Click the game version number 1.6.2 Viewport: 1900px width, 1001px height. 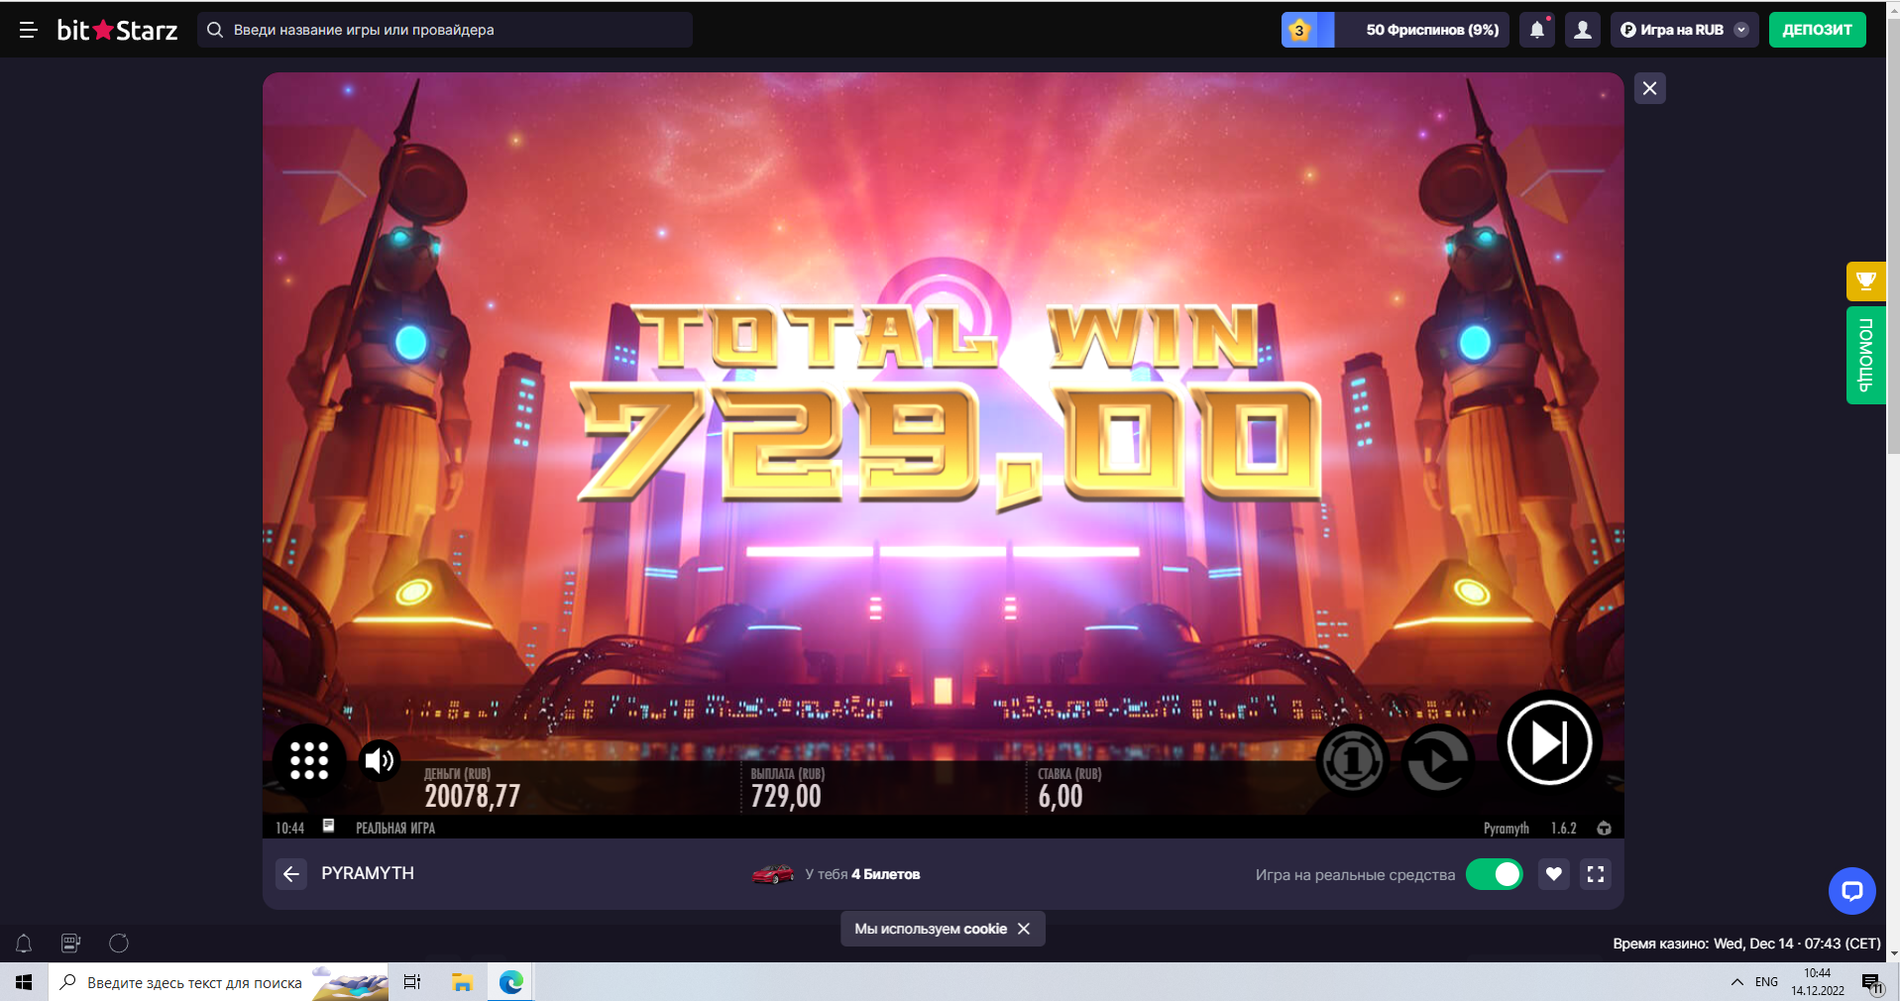[1564, 828]
